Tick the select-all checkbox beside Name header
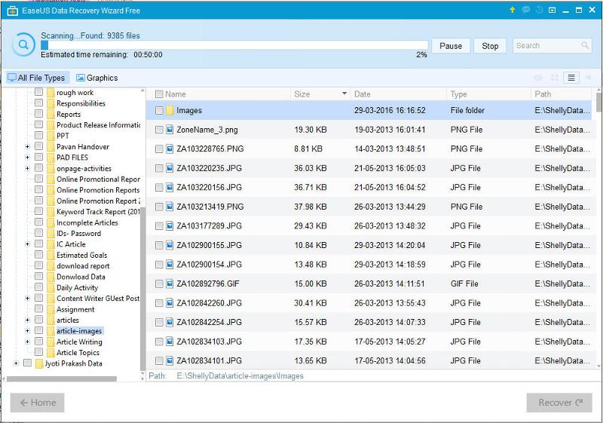Viewport: 603px width, 423px height. (159, 94)
